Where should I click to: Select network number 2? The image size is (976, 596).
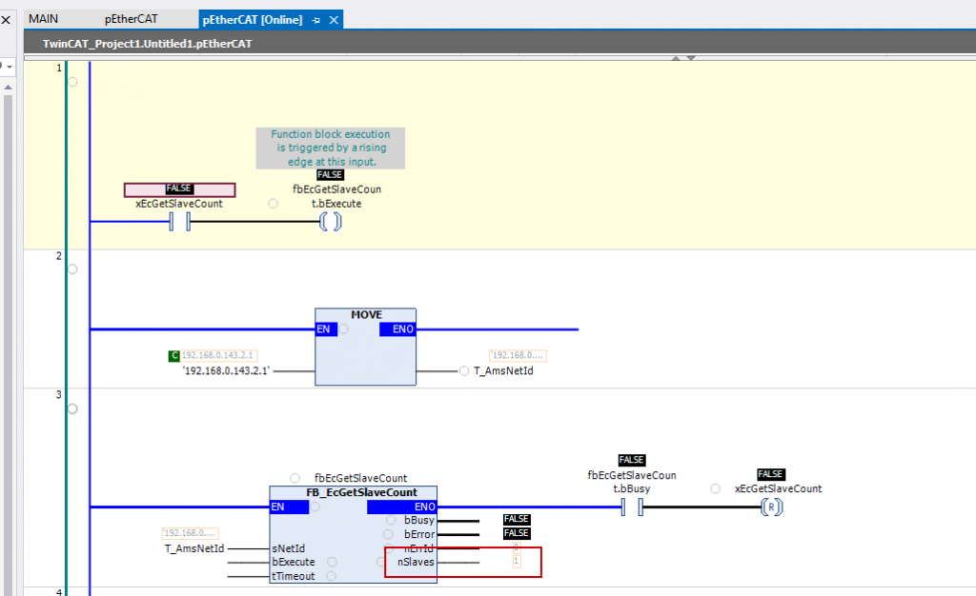(x=59, y=255)
